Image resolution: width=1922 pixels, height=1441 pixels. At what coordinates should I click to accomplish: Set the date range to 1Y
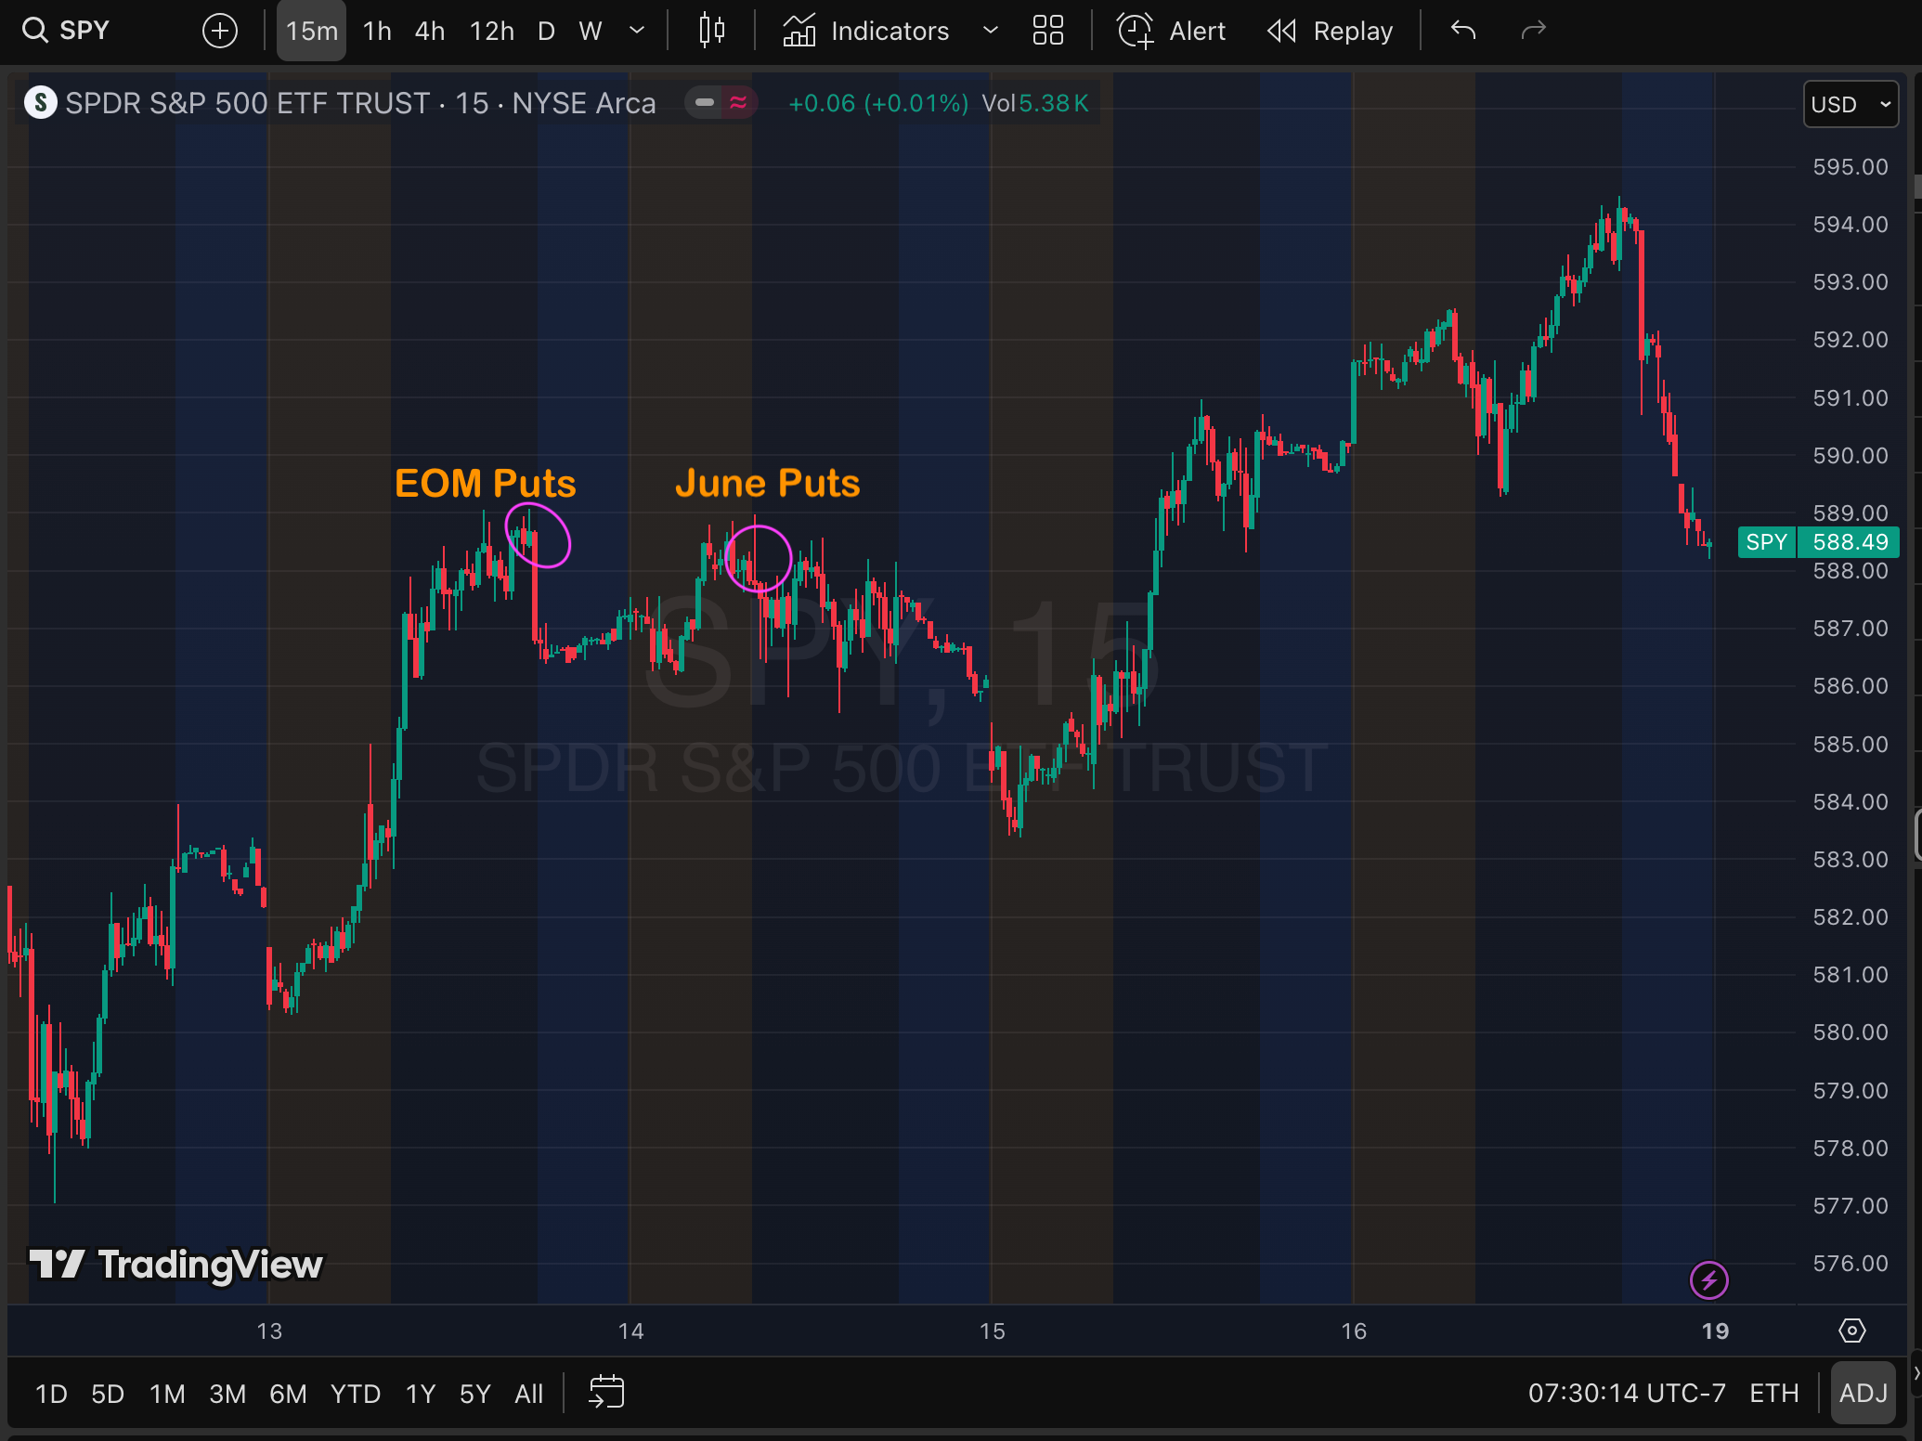[x=421, y=1394]
